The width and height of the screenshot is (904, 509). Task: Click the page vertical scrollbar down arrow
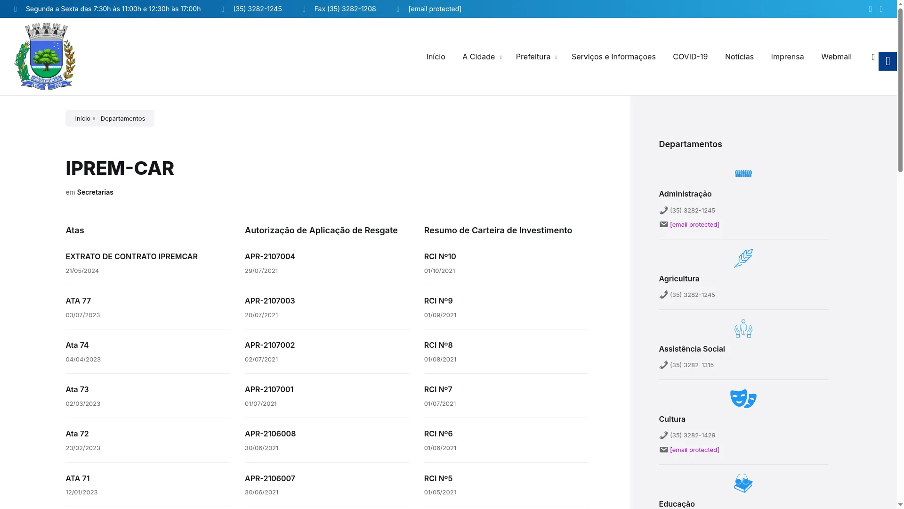click(900, 505)
